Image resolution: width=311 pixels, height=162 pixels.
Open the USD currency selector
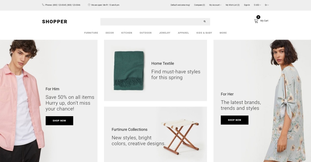click(257, 5)
